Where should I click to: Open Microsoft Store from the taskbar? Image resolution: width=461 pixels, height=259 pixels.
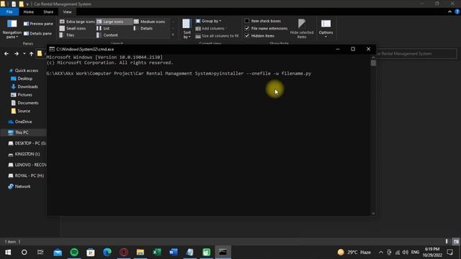pos(91,253)
